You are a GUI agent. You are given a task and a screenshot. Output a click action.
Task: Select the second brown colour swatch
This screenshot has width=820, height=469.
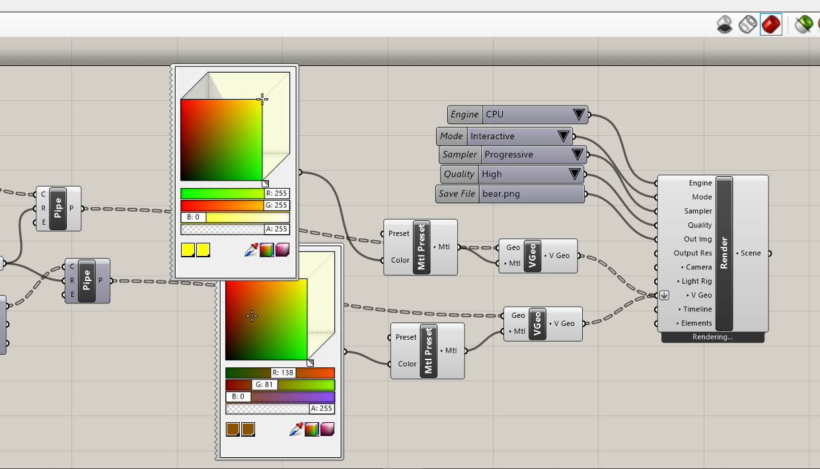tap(248, 429)
